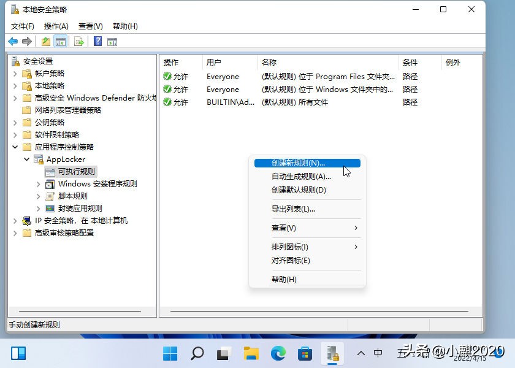The width and height of the screenshot is (515, 368).
Task: Choose 创建默认规则(D) in the context menu
Action: [307, 190]
